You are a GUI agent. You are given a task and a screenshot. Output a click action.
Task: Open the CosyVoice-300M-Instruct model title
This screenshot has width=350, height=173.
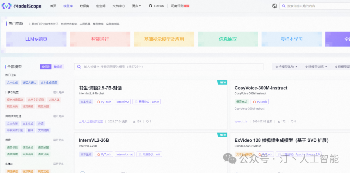261,88
